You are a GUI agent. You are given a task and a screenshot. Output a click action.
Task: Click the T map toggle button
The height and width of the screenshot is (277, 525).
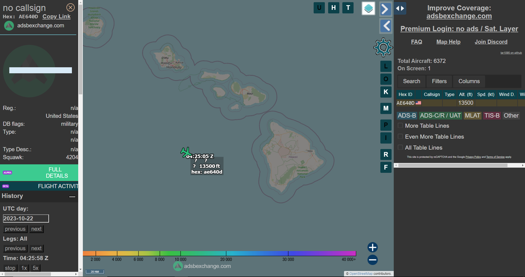tap(348, 8)
